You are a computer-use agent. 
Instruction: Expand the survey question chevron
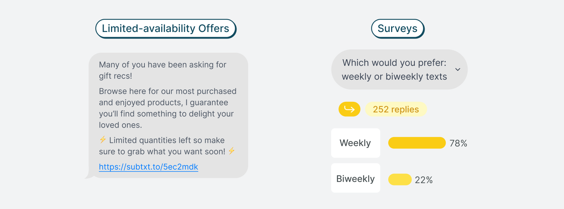coord(458,69)
